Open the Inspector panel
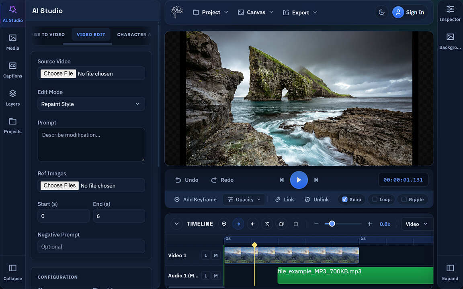463x289 pixels. pos(450,12)
